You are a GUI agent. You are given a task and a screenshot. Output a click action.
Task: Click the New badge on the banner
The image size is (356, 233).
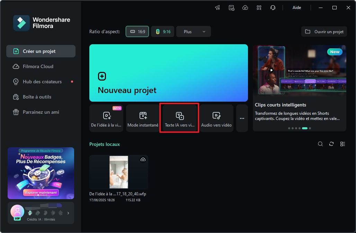pos(335,52)
